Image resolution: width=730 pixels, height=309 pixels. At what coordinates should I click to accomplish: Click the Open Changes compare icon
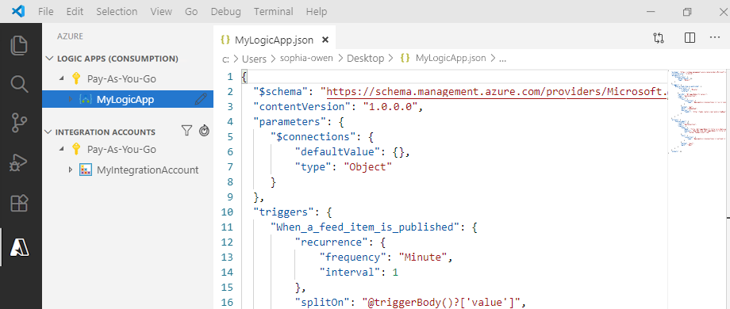pyautogui.click(x=659, y=38)
